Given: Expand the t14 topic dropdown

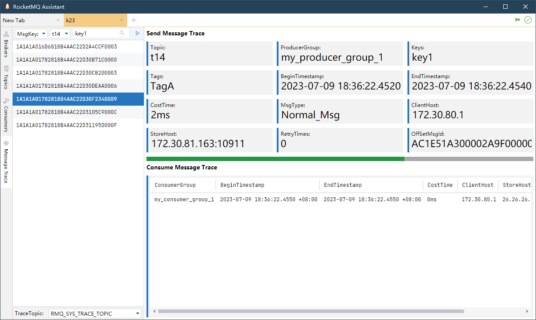Looking at the screenshot, I should [60, 34].
